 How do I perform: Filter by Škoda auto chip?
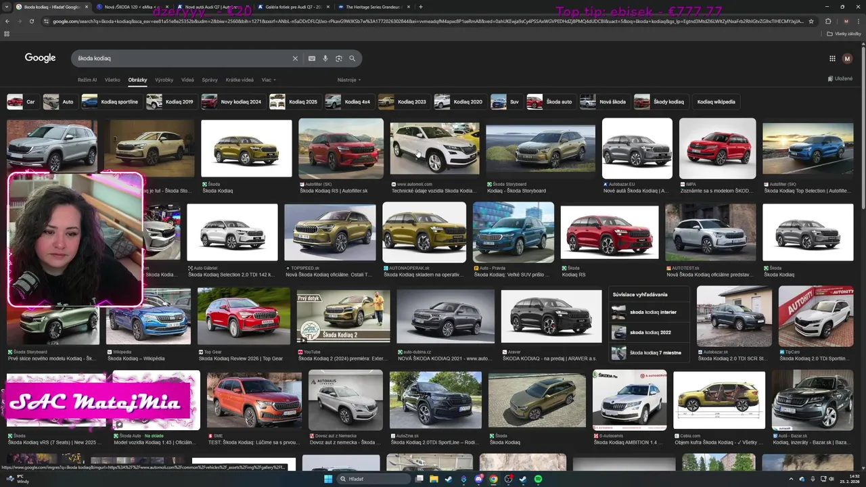click(550, 101)
